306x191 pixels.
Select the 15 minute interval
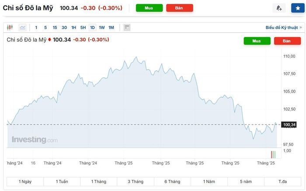click(55, 28)
